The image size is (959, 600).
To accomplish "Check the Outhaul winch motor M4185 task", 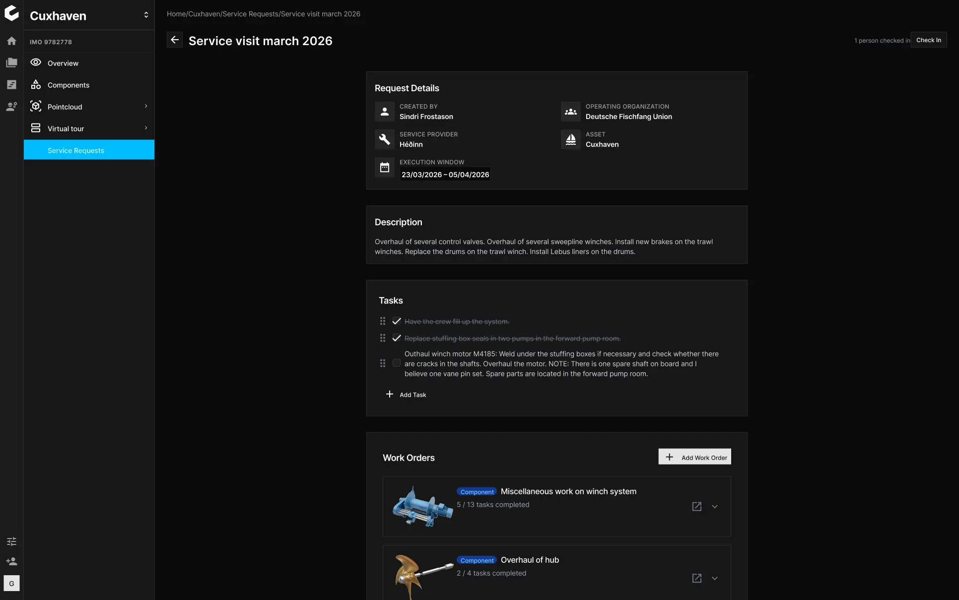I will [396, 363].
